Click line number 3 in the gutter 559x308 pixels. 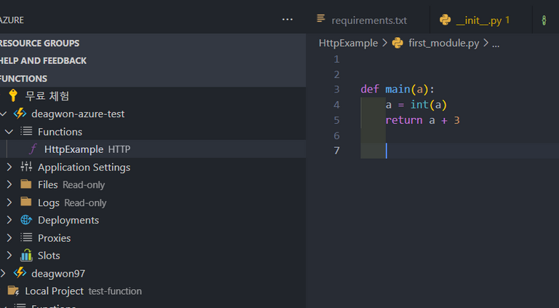tap(336, 89)
